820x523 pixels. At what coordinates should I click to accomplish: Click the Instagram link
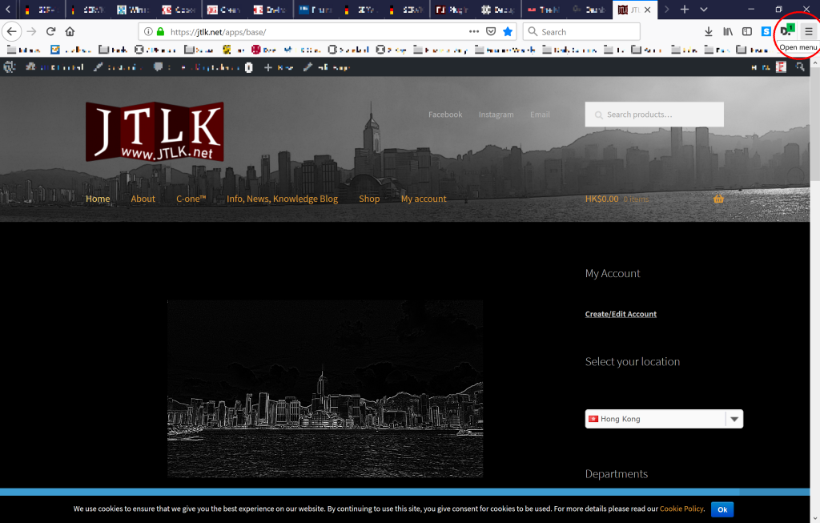click(x=496, y=115)
